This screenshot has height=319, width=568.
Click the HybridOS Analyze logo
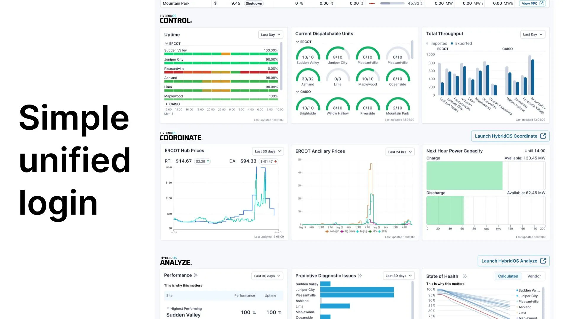click(x=176, y=261)
